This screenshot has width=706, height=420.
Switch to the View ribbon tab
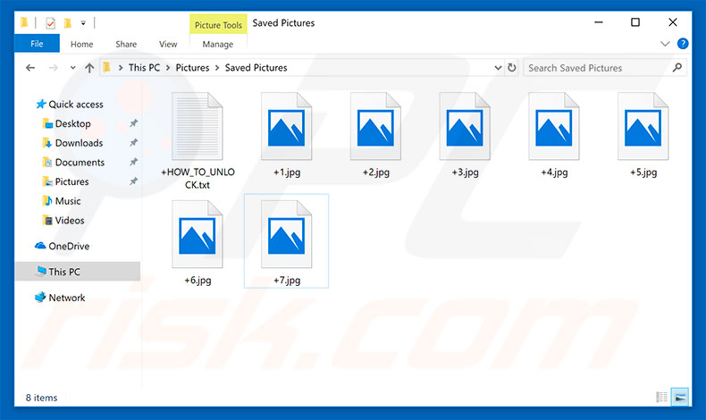click(x=168, y=44)
